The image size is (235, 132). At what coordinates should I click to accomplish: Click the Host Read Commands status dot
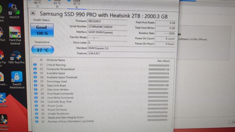[x=36, y=93]
